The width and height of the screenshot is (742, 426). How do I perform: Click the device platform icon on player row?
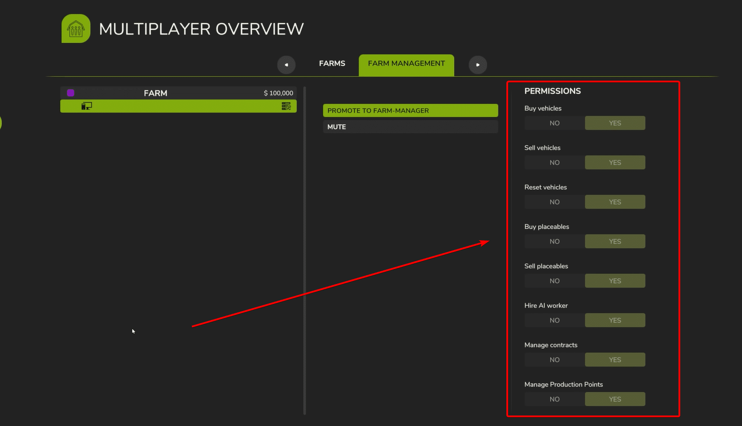tap(87, 106)
